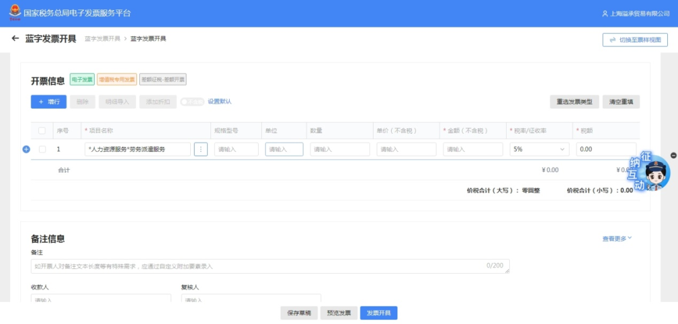
Task: Check the checkbox for row 1
Action: click(x=42, y=149)
